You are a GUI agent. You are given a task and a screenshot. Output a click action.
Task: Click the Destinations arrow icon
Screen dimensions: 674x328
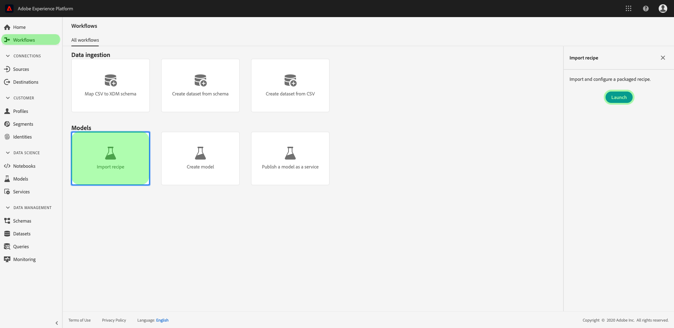click(x=7, y=82)
